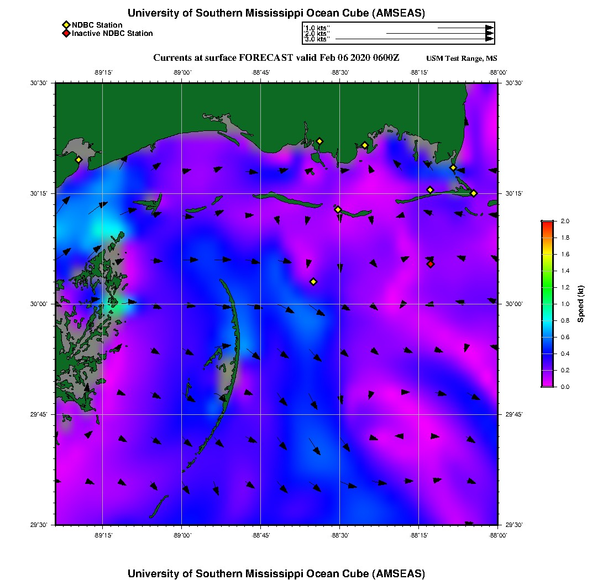
Task: Click the red inactive station marker on the map
Action: coord(431,264)
